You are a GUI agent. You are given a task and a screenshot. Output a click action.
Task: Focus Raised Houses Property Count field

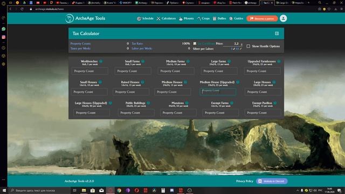(131, 92)
